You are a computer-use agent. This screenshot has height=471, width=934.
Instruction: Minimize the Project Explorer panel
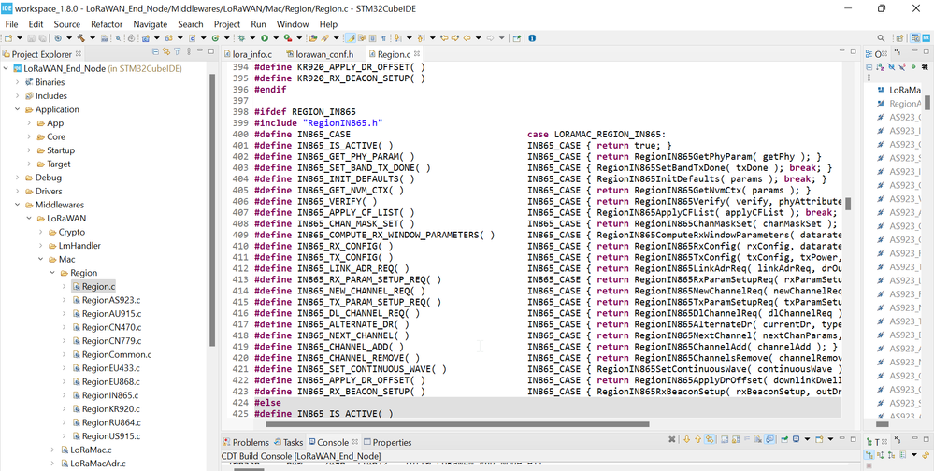point(200,50)
